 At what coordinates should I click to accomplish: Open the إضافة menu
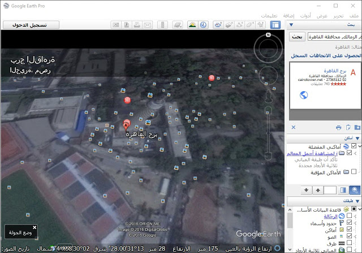pos(289,16)
